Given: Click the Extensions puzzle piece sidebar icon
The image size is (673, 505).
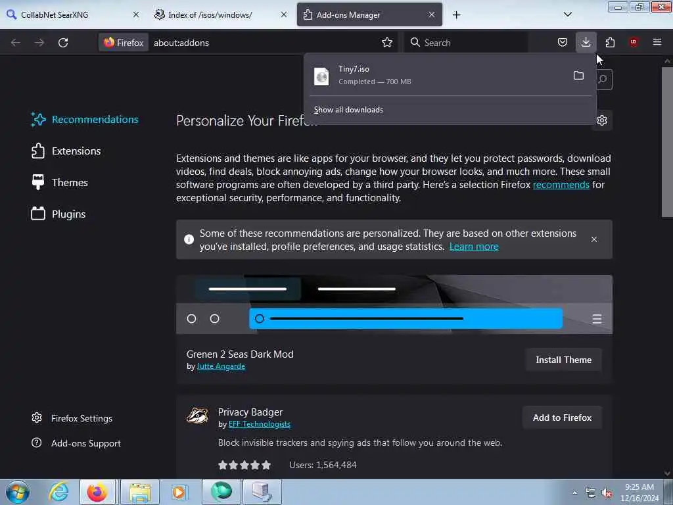Looking at the screenshot, I should (38, 151).
